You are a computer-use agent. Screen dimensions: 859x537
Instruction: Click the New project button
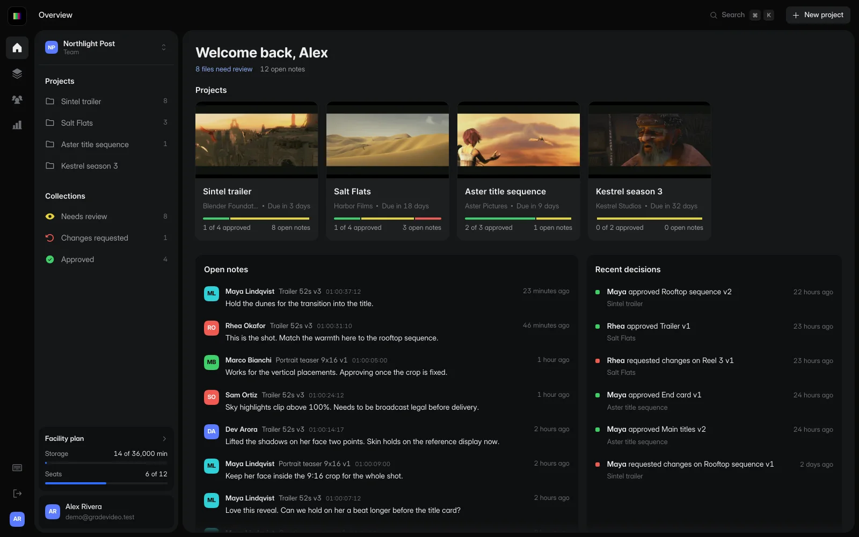[818, 15]
